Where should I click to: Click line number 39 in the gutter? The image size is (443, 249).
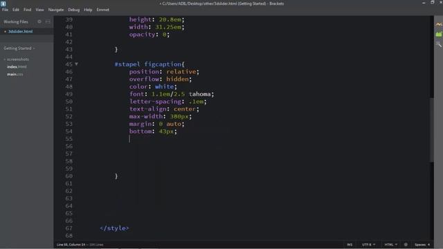(x=69, y=19)
